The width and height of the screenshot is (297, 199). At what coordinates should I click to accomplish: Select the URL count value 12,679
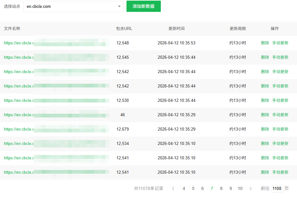pos(122,129)
